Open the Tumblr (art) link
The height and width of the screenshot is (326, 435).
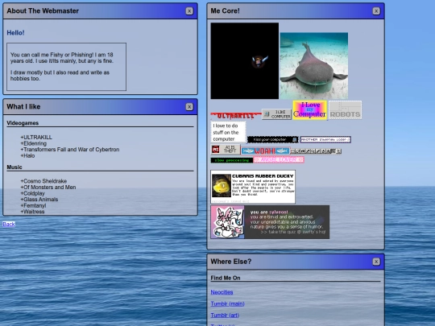click(225, 316)
